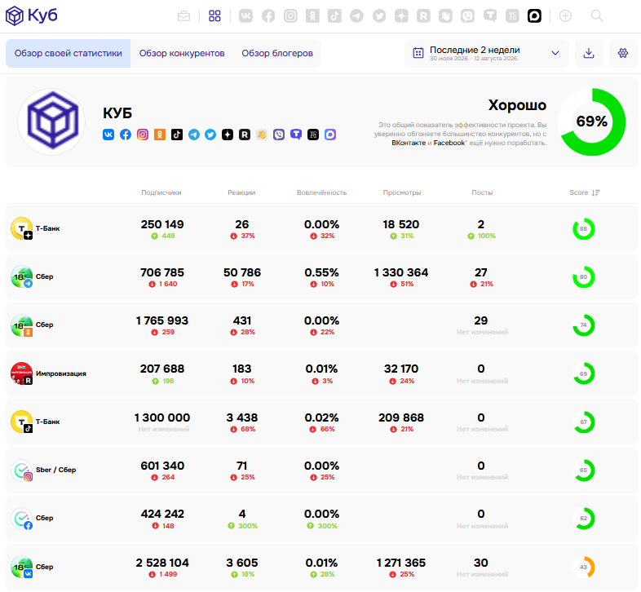Click the 1 330 364 views value
Image resolution: width=641 pixels, height=592 pixels.
[401, 272]
